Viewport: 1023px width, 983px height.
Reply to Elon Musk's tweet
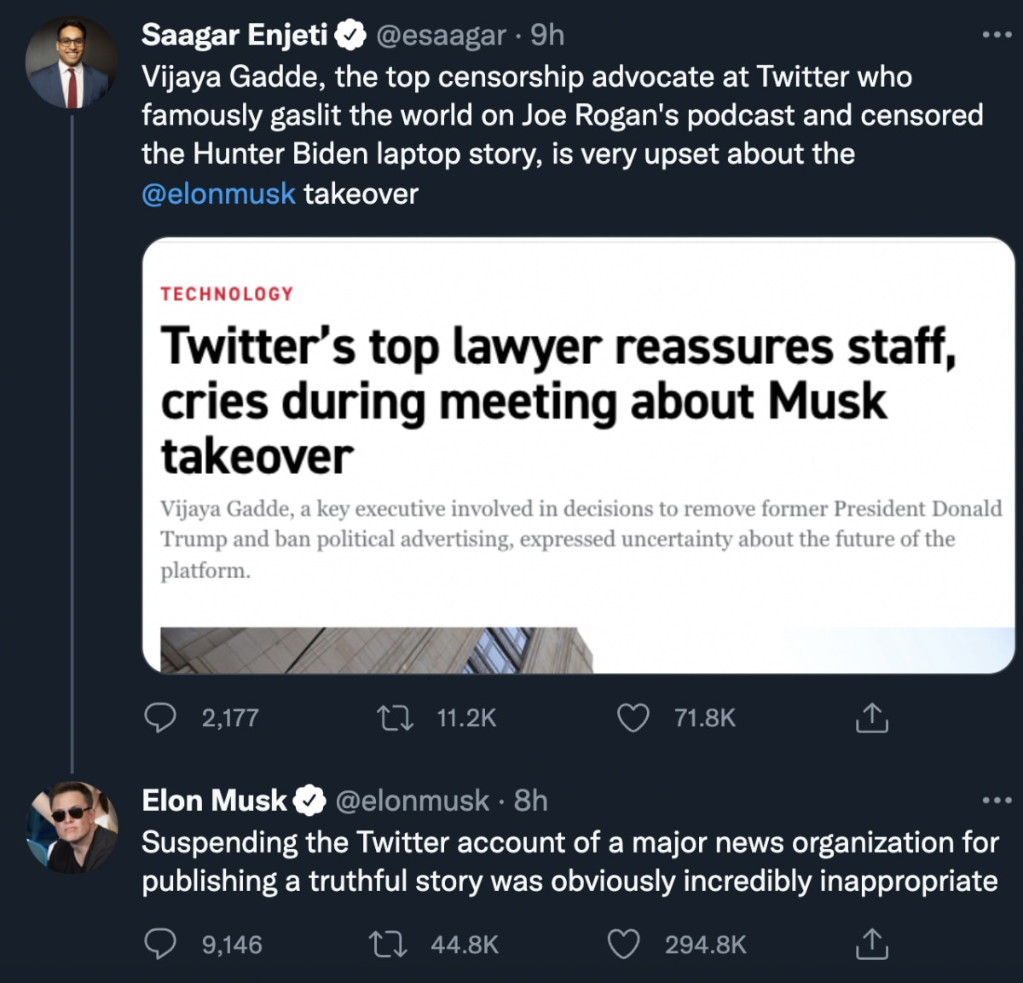coord(159,945)
